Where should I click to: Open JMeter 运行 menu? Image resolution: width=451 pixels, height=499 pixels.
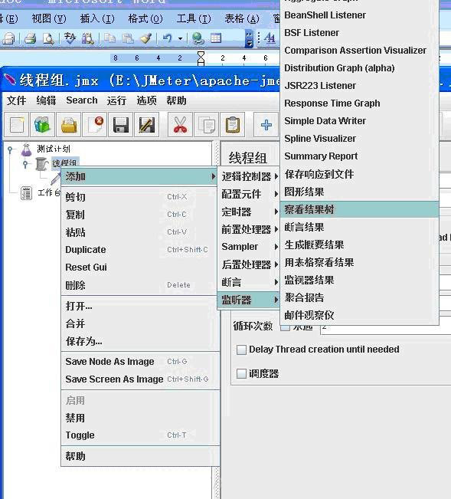coord(116,100)
